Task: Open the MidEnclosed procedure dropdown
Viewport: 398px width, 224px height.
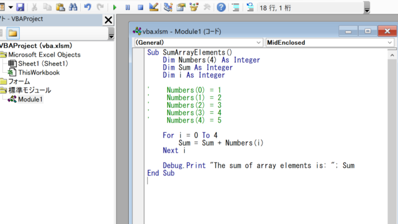Action: [x=330, y=42]
